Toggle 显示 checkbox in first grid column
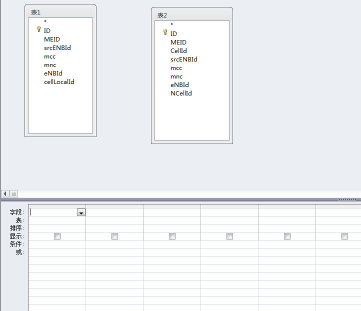Image resolution: width=361 pixels, height=311 pixels. (x=57, y=236)
